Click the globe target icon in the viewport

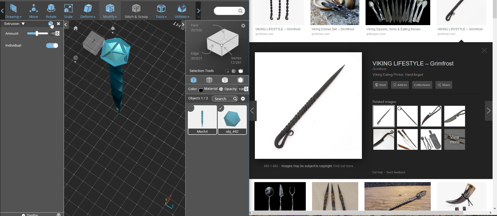76,58
